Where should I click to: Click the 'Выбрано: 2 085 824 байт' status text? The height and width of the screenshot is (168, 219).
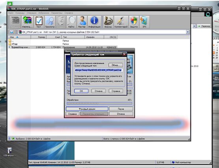pos(33,139)
